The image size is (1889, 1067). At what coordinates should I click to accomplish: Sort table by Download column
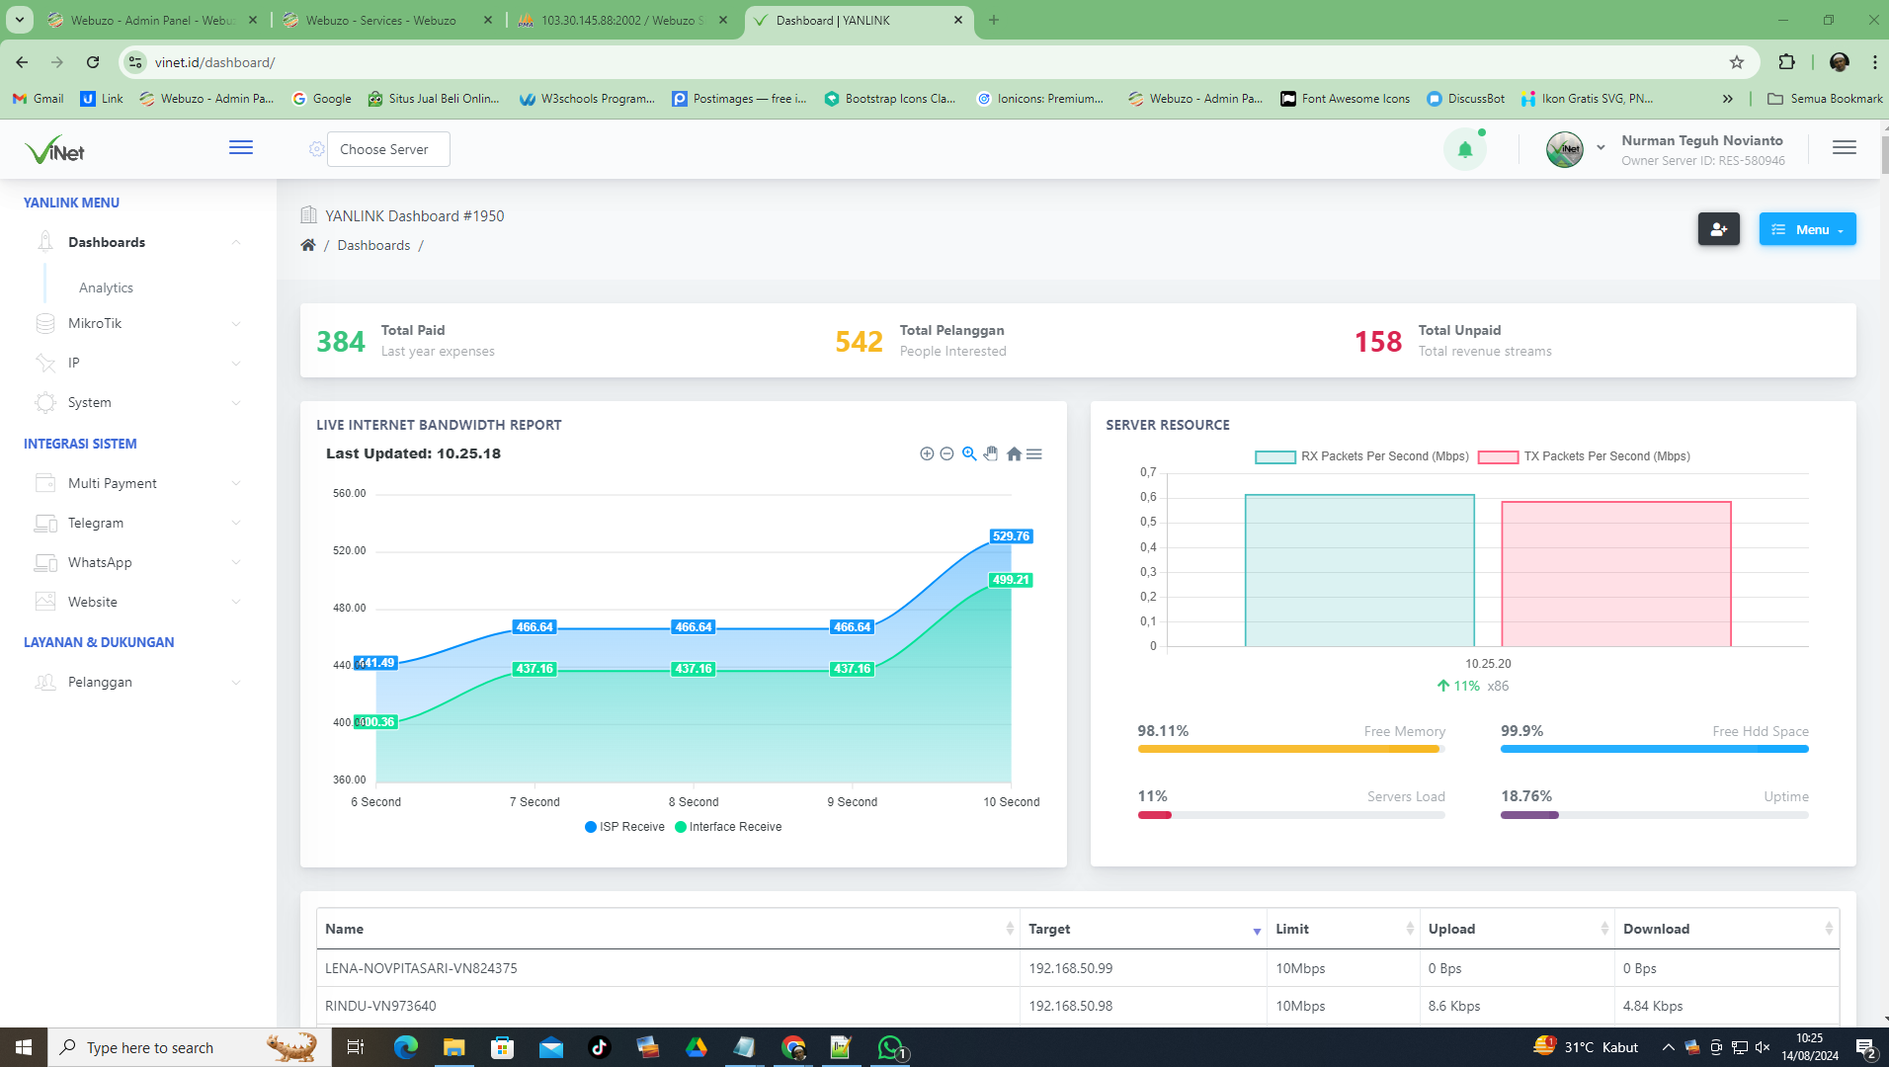[1727, 929]
